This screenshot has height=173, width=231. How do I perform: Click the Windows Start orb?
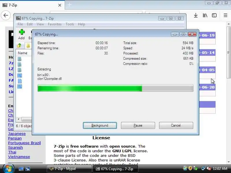8,168
